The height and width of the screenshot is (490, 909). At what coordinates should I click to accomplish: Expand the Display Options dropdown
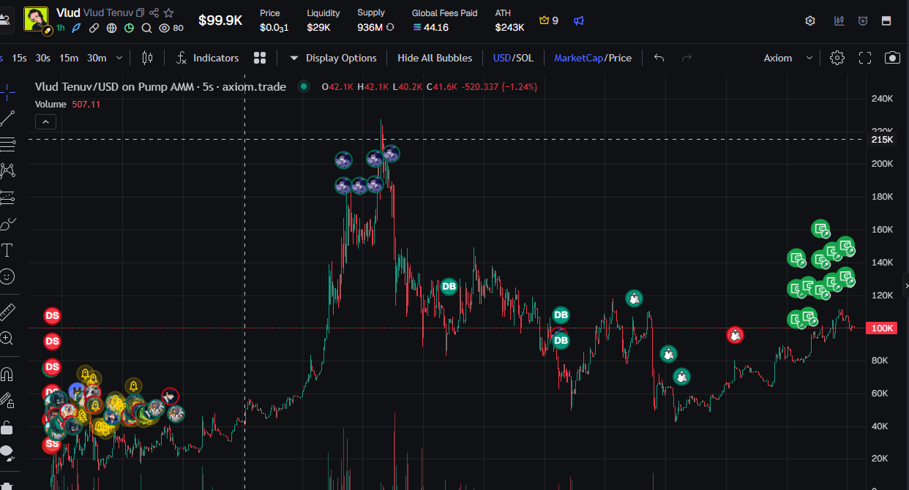333,58
